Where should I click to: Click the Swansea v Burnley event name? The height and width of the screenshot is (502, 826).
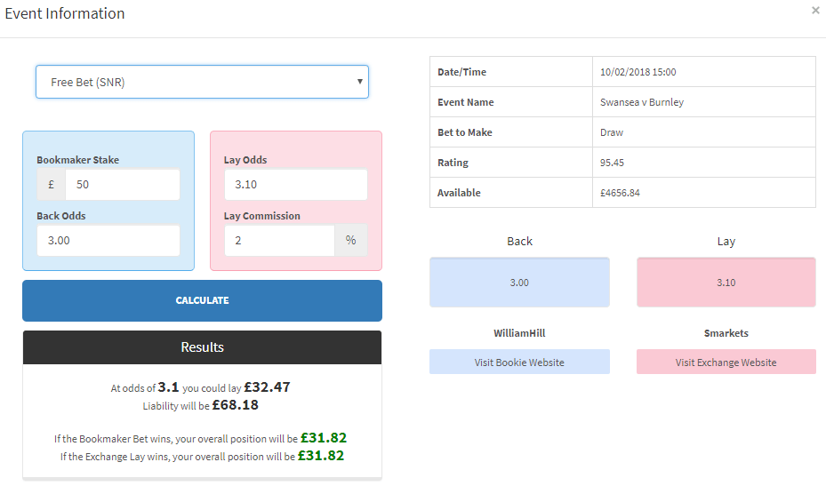(642, 102)
